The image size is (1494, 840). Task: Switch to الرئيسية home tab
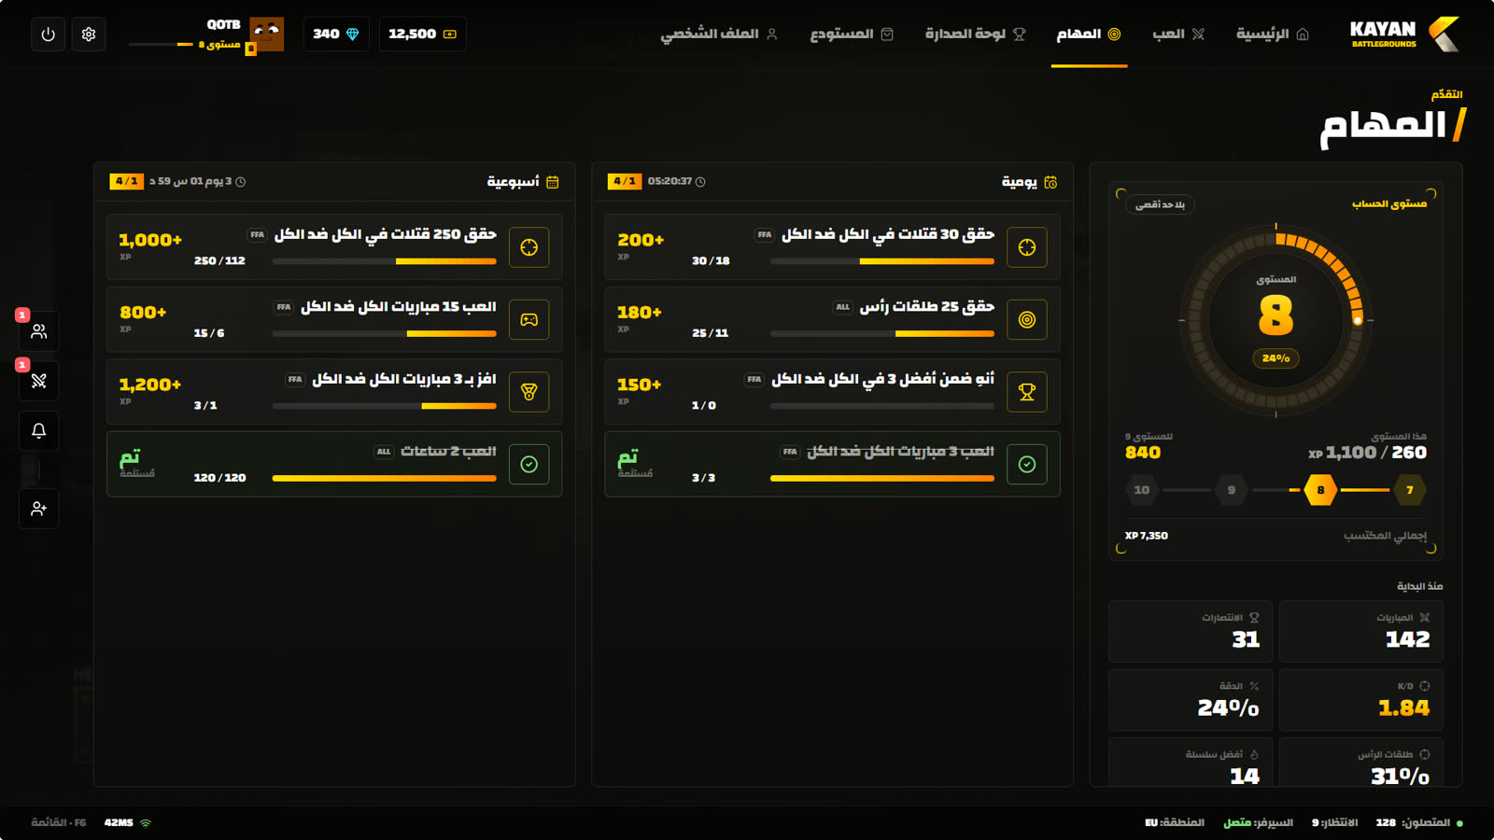tap(1272, 34)
